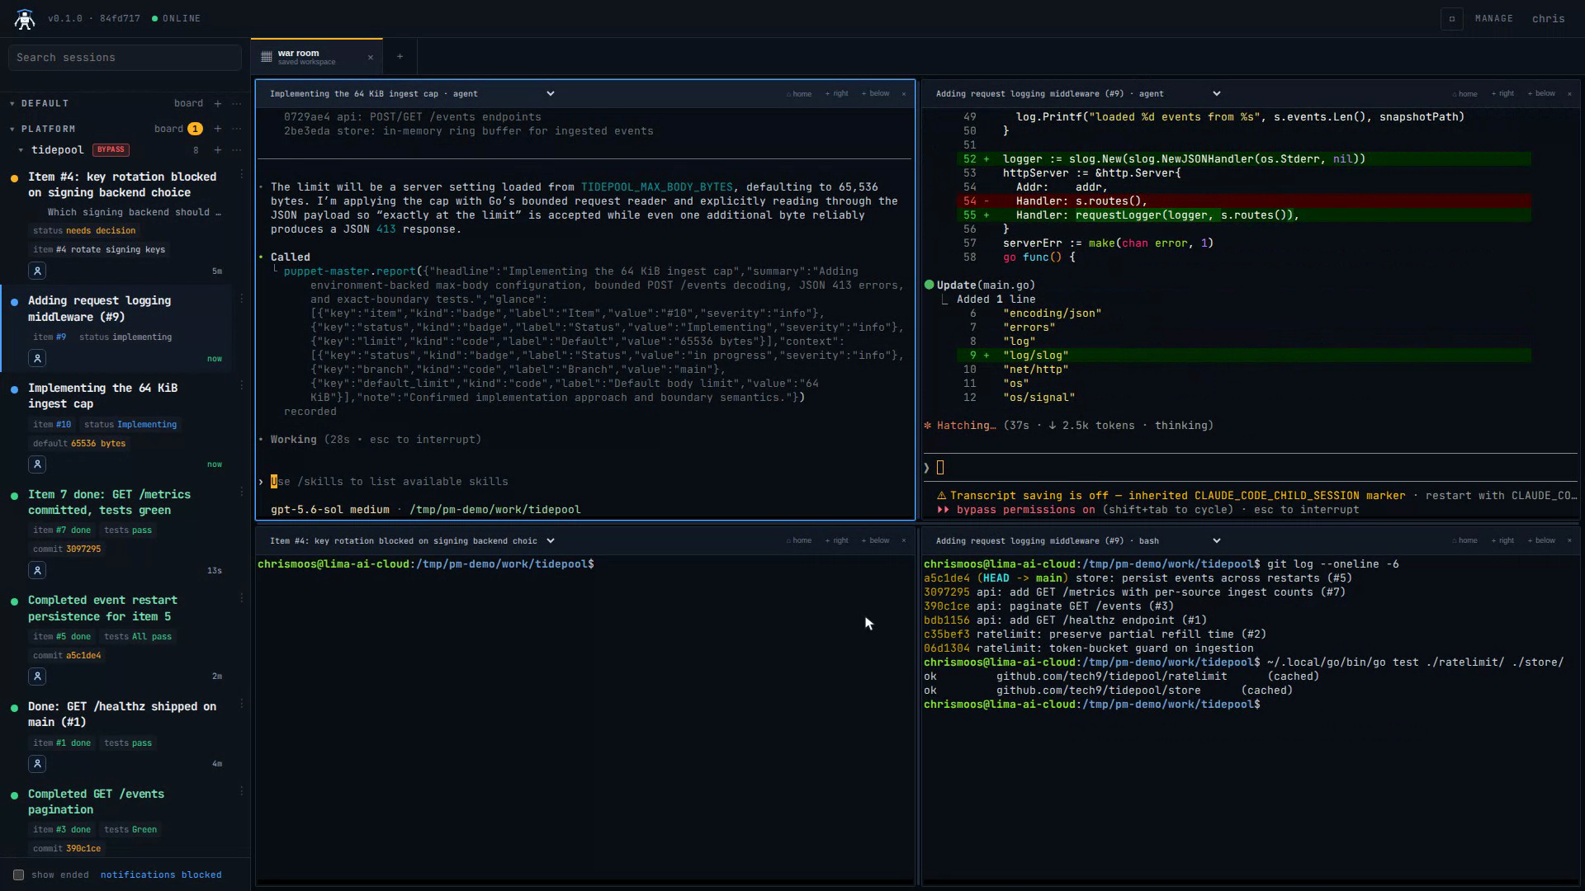Open session dropdown in ingest cap pane
Screen dimensions: 1585x891
[551, 94]
